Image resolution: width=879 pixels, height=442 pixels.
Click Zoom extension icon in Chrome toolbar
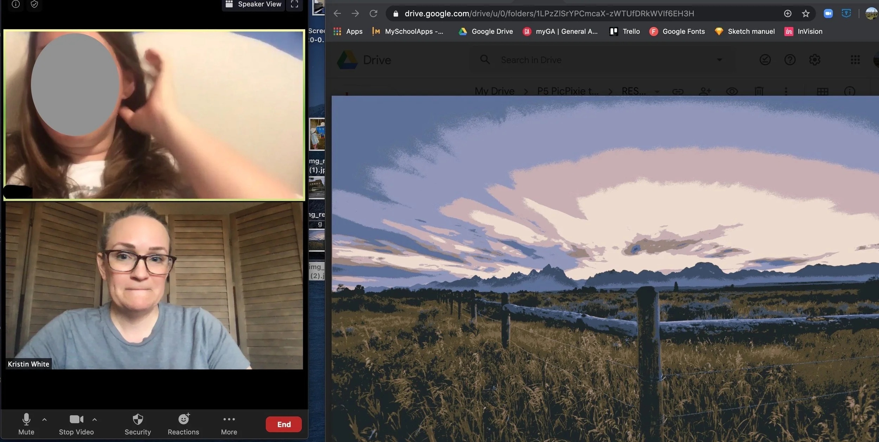coord(828,13)
